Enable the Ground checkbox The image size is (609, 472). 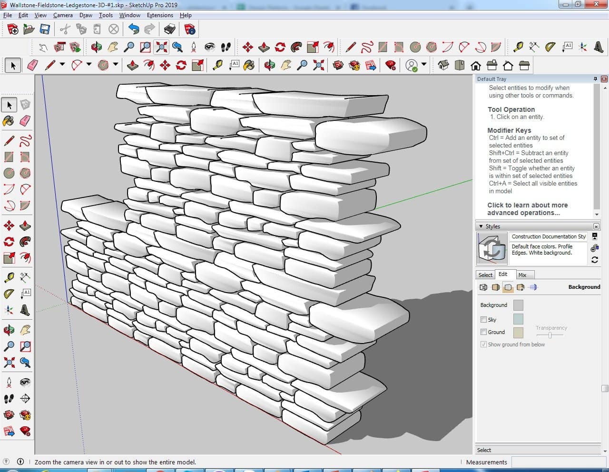483,332
